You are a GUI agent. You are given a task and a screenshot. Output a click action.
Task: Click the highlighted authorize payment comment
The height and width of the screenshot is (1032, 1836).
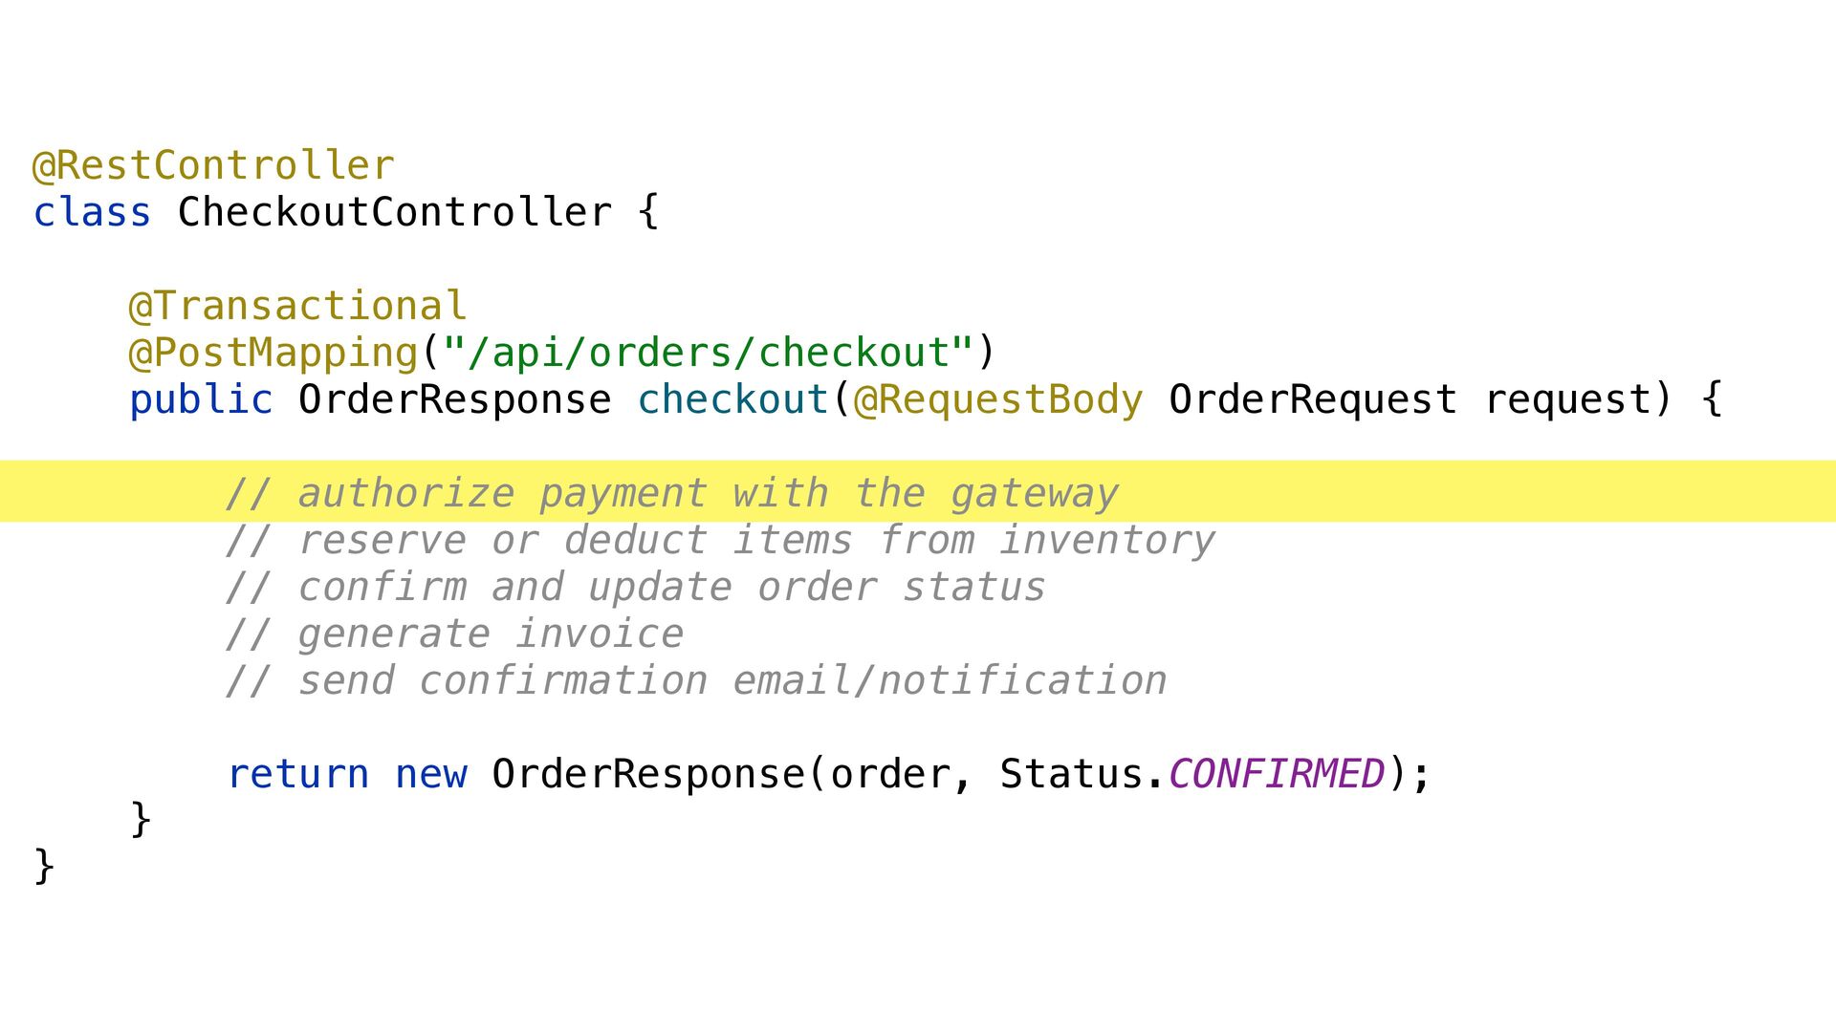click(x=672, y=493)
